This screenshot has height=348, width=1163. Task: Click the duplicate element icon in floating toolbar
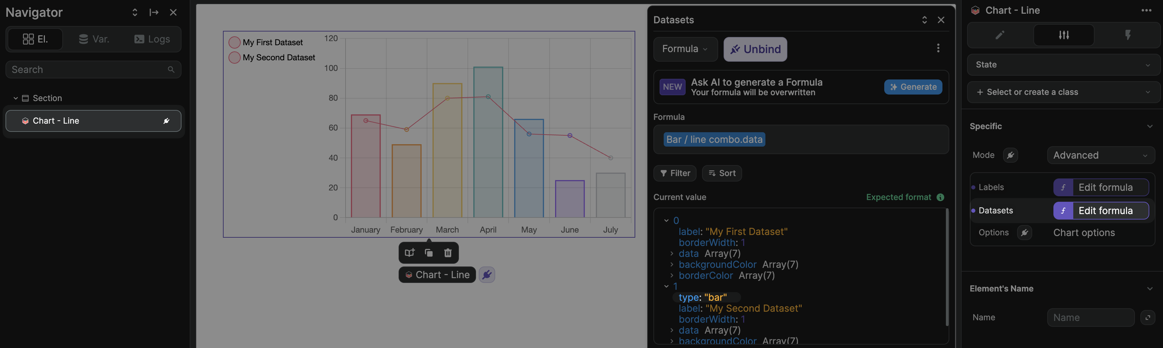pyautogui.click(x=428, y=253)
